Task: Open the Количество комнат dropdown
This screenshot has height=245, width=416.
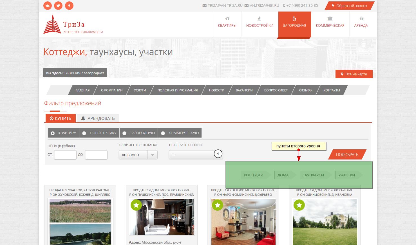Action: coord(138,155)
